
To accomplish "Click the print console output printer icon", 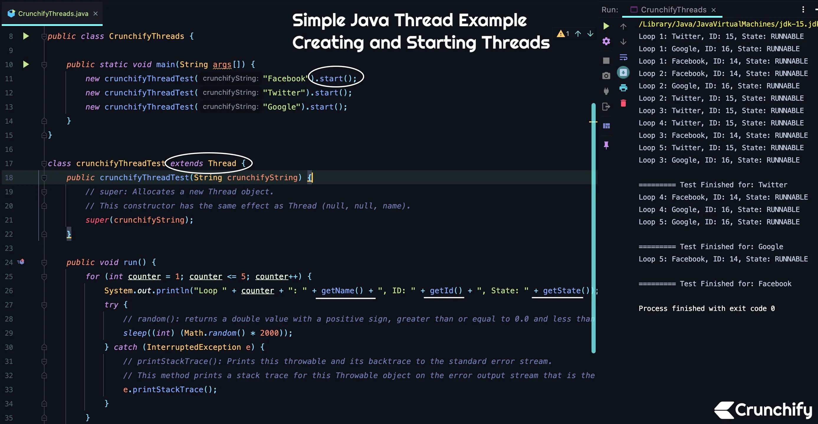I will pyautogui.click(x=623, y=88).
